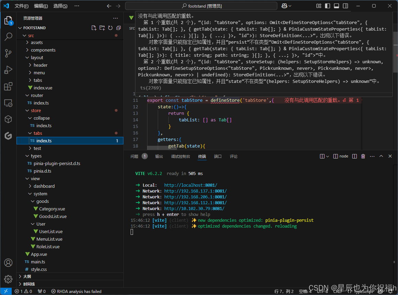Open the Search view sidebar
398x295 pixels.
pyautogui.click(x=8, y=37)
